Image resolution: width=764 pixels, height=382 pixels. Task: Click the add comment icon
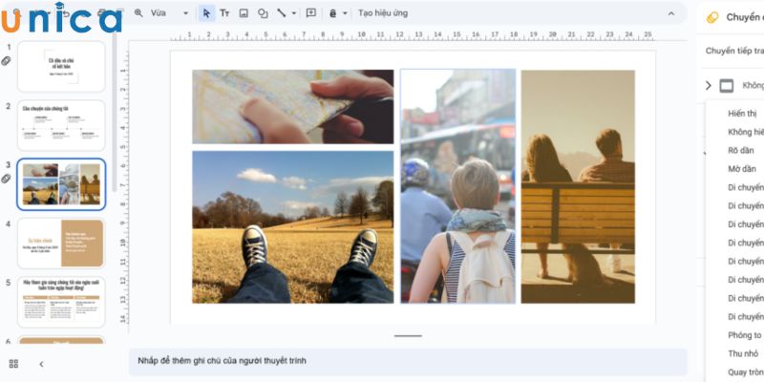[311, 13]
